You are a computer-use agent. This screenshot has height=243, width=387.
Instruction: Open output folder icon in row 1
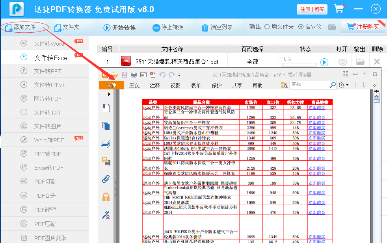coord(360,62)
